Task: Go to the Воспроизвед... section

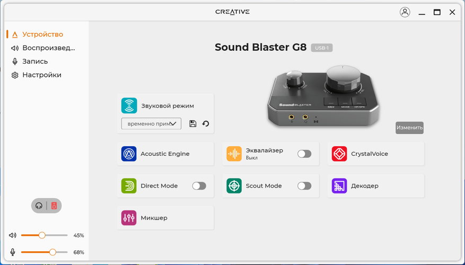Action: click(49, 48)
